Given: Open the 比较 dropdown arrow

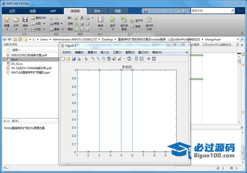Looking at the screenshot, I should tap(44, 24).
